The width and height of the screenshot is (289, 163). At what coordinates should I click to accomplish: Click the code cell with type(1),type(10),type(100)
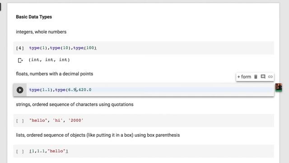point(144,48)
